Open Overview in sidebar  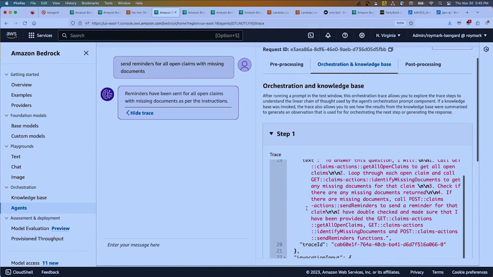tap(21, 85)
